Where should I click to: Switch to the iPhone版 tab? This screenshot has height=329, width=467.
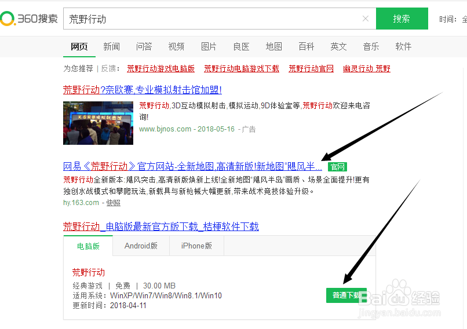(x=196, y=246)
